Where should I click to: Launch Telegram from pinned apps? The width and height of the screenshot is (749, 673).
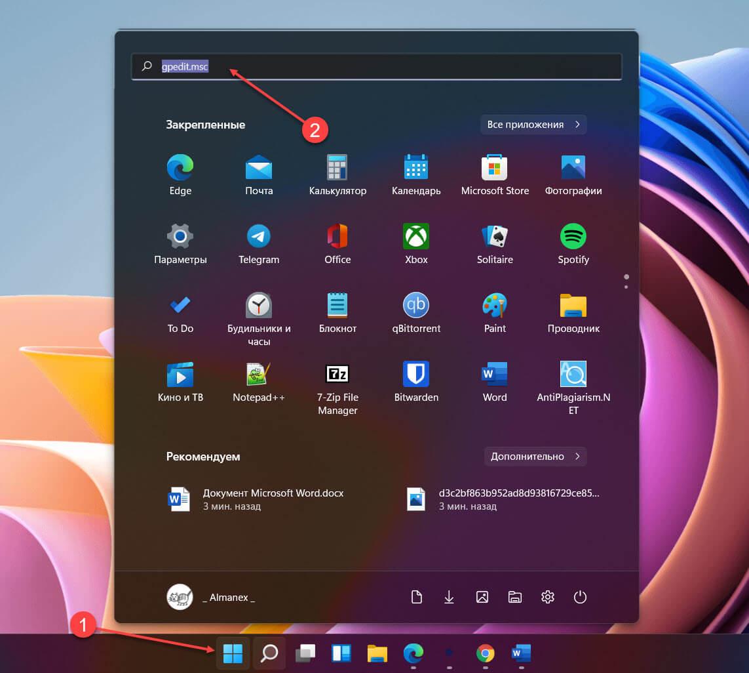pyautogui.click(x=259, y=244)
